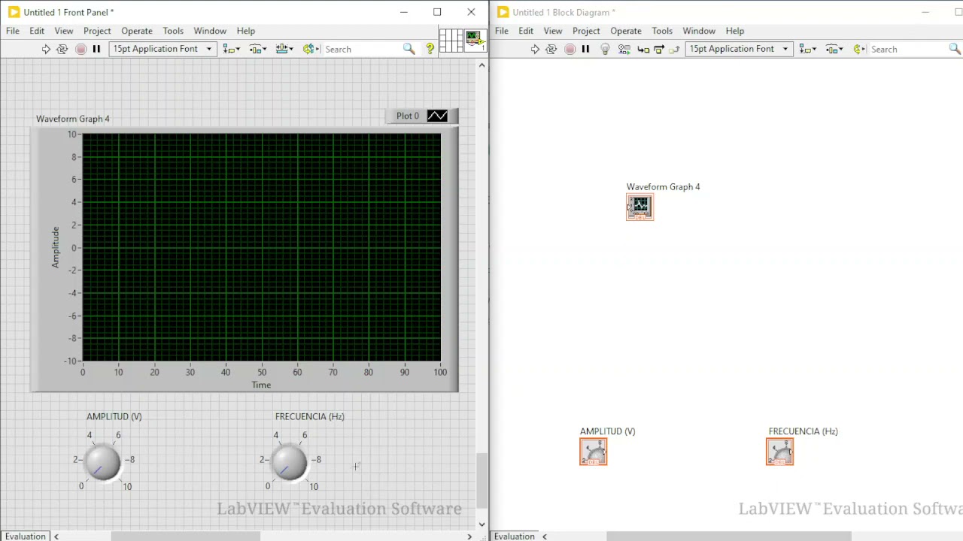Click Evaluation tab at Front Panel bottom
This screenshot has height=541, width=963.
pos(25,536)
